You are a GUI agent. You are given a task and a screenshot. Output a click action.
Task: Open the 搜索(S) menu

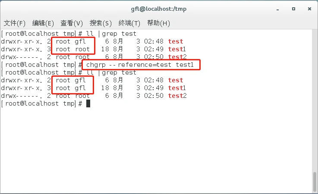tap(101, 23)
